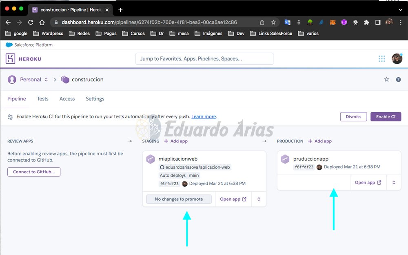The image size is (408, 255).
Task: Switch to the Tests tab
Action: click(43, 99)
